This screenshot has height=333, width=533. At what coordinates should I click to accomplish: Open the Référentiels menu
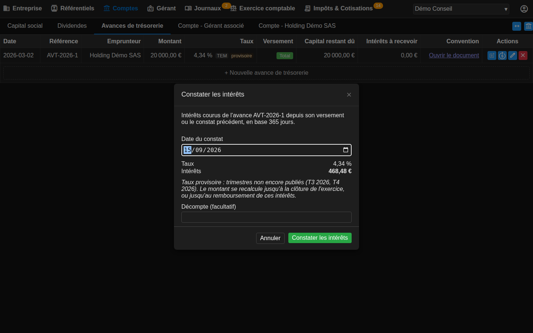pyautogui.click(x=73, y=8)
